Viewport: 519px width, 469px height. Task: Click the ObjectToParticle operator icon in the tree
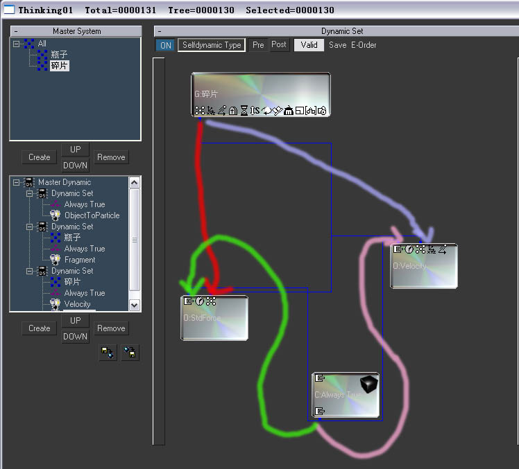click(x=55, y=215)
